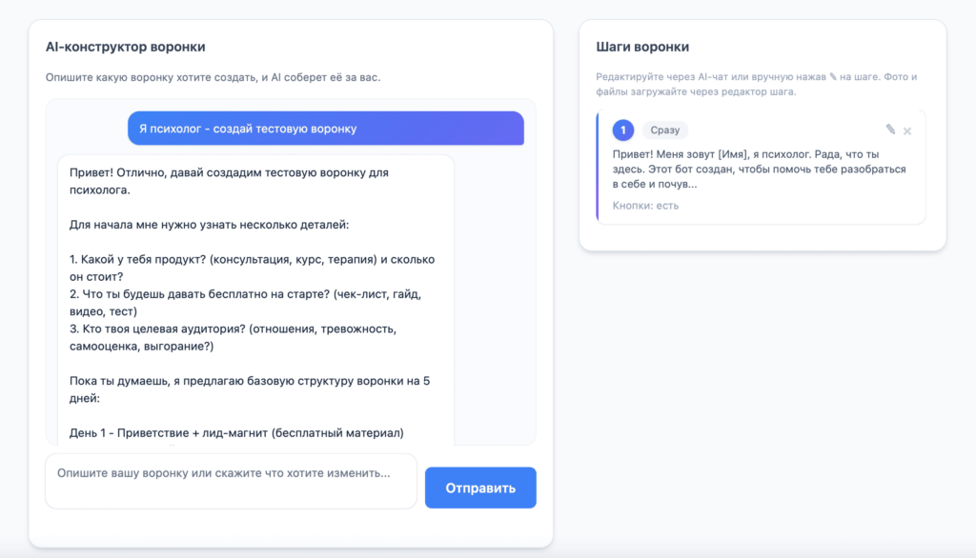Click the "AI-конструктор воронки" heading
The image size is (976, 558).
tap(125, 47)
